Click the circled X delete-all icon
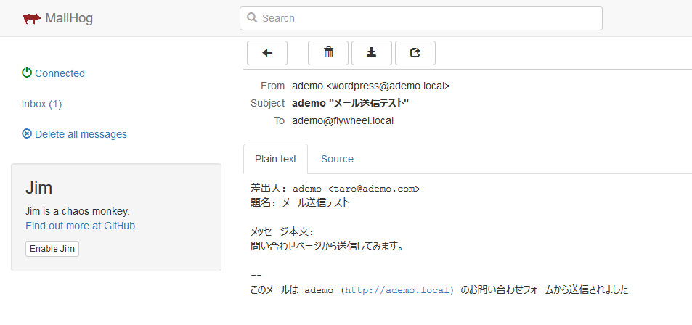692x325 pixels. 27,133
